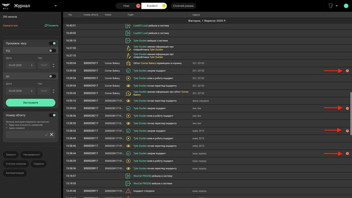The image size is (352, 198).
Task: Select the Несправності filter chip
Action: [x=31, y=155]
